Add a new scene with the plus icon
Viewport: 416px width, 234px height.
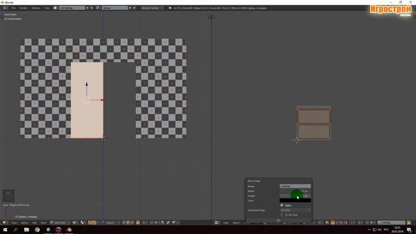(130, 8)
